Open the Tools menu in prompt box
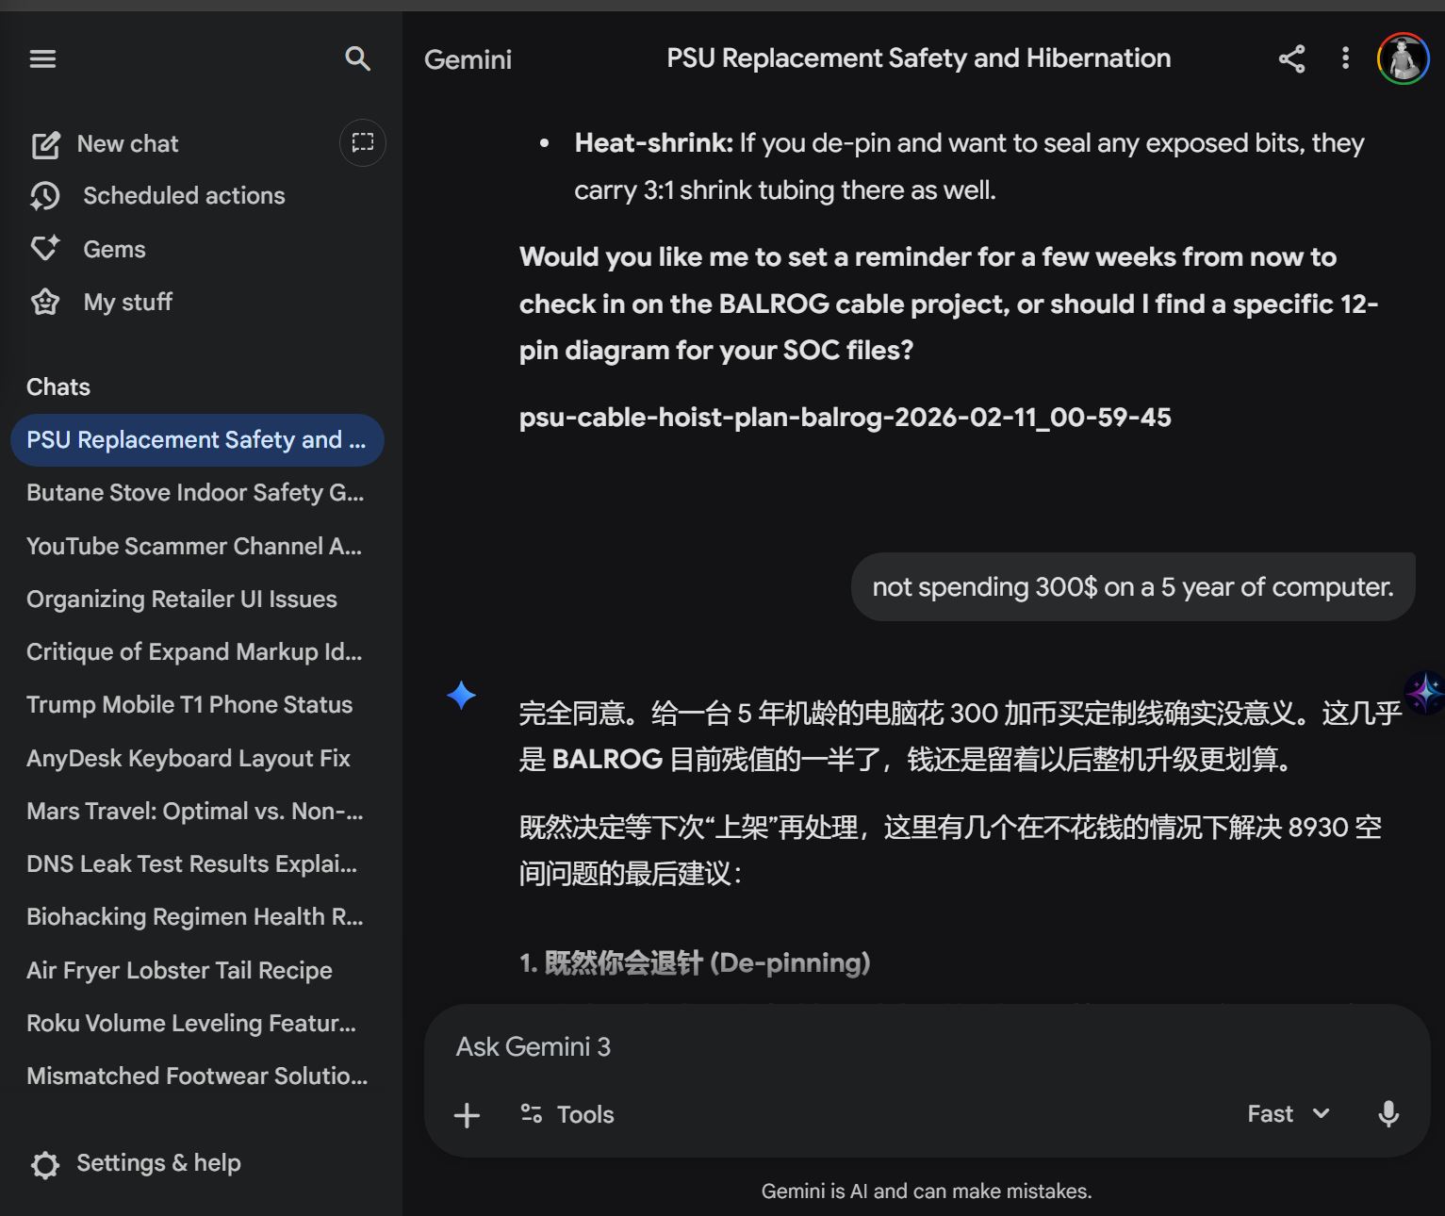Viewport: 1445px width, 1216px height. [x=567, y=1114]
